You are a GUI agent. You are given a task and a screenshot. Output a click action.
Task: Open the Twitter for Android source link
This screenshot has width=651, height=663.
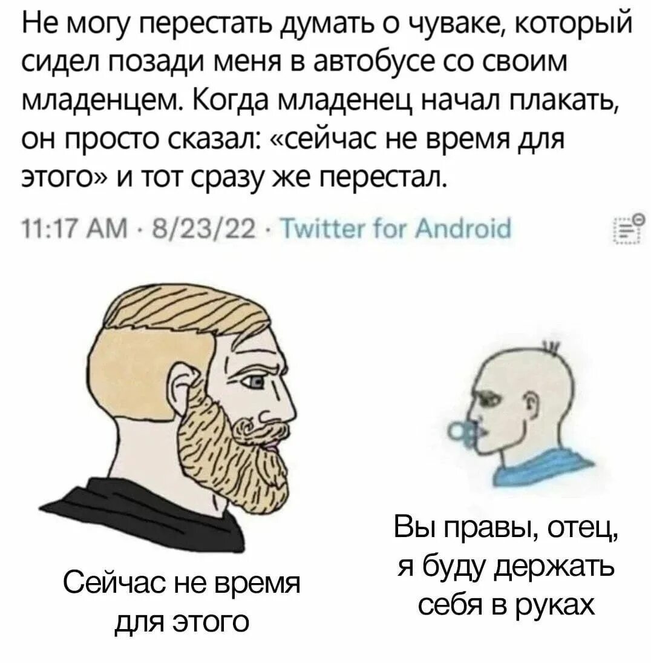[x=396, y=229]
